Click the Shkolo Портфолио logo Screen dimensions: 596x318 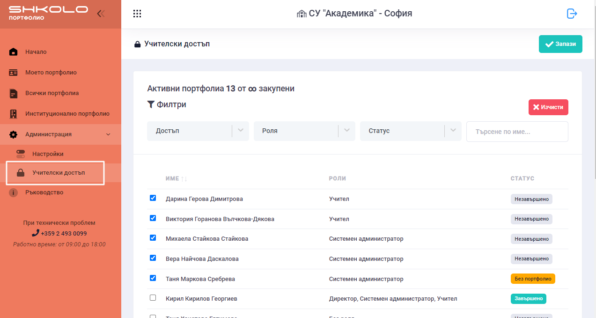click(x=48, y=13)
